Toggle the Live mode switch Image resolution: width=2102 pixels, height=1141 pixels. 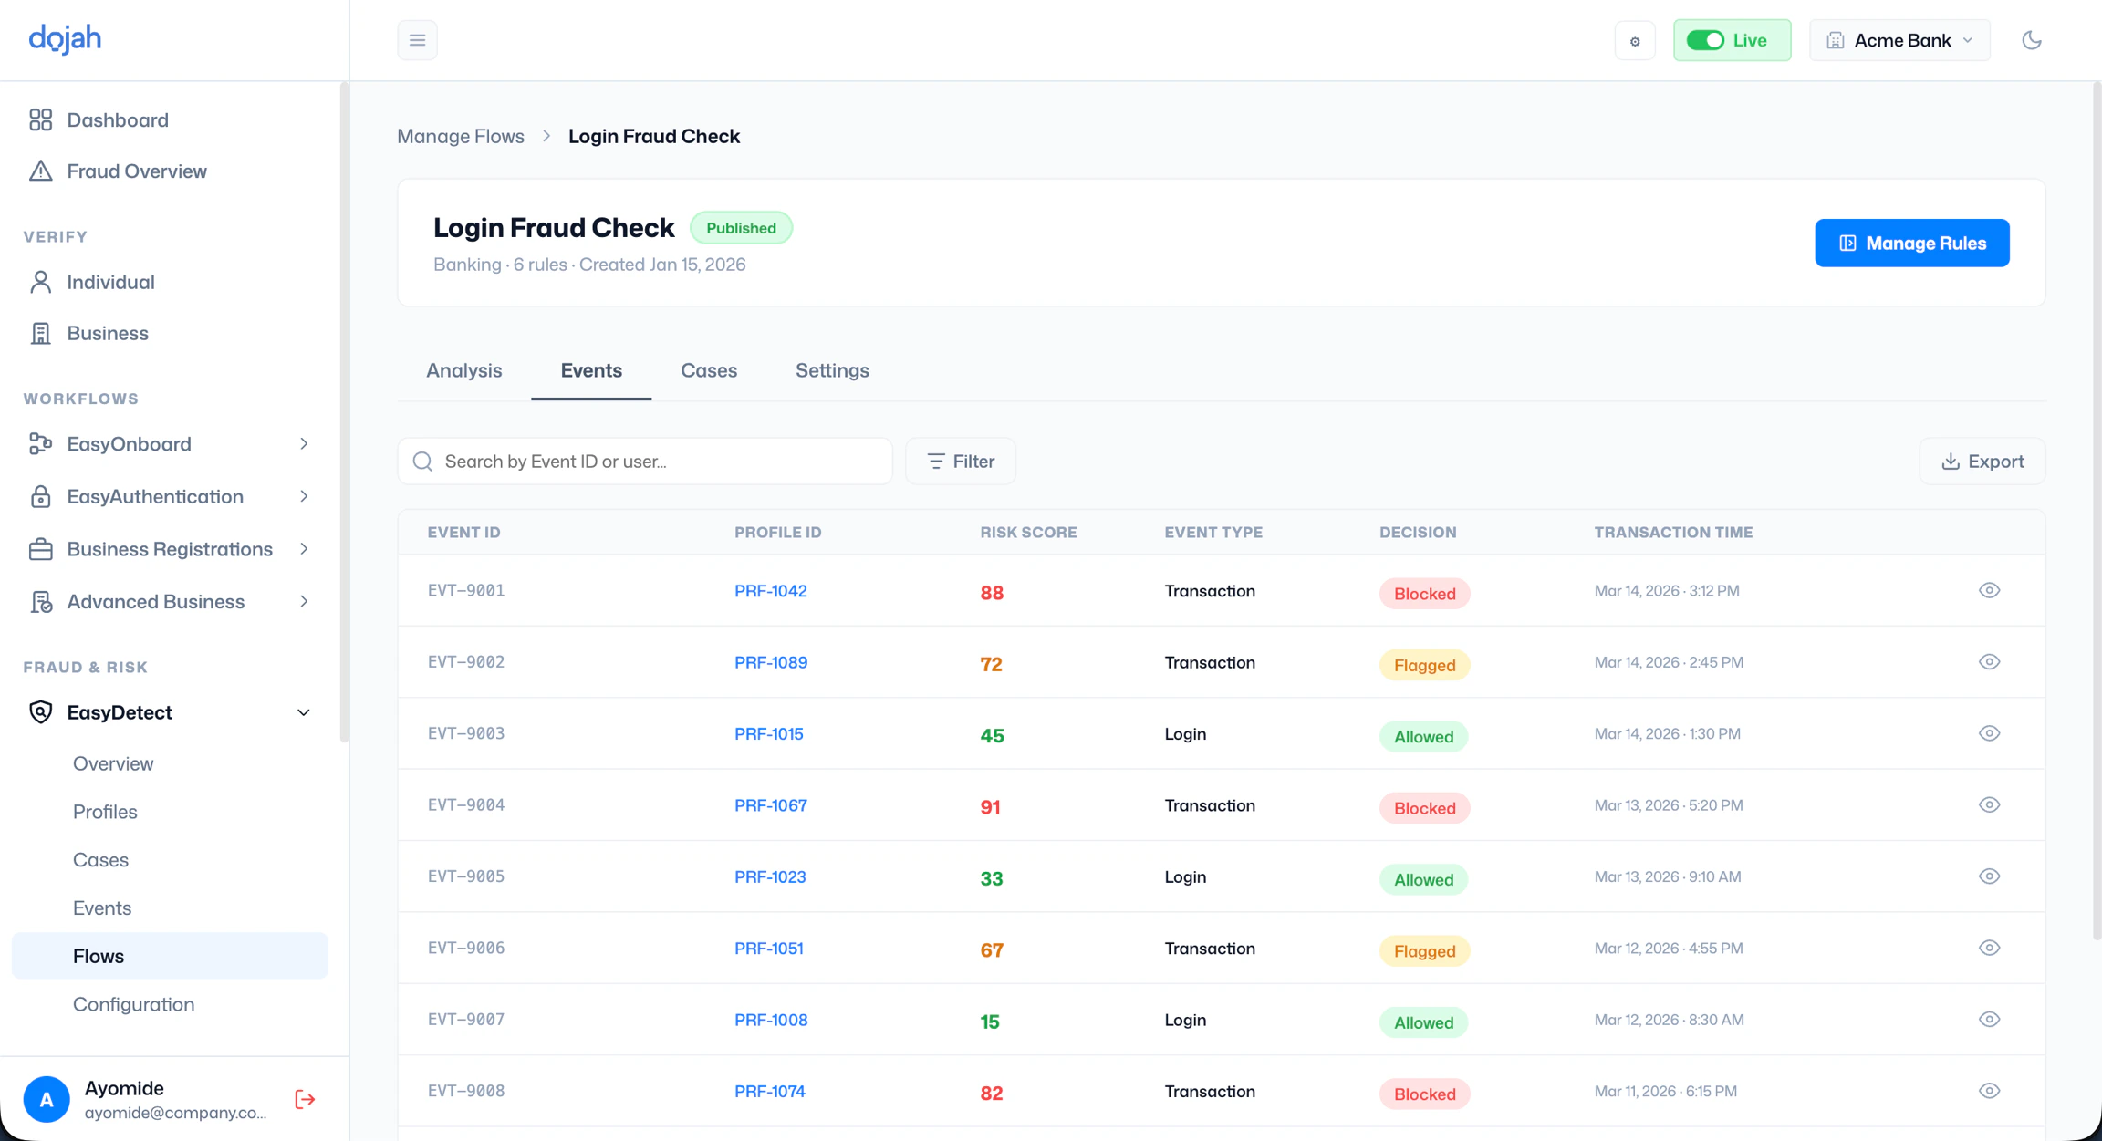[x=1705, y=40]
